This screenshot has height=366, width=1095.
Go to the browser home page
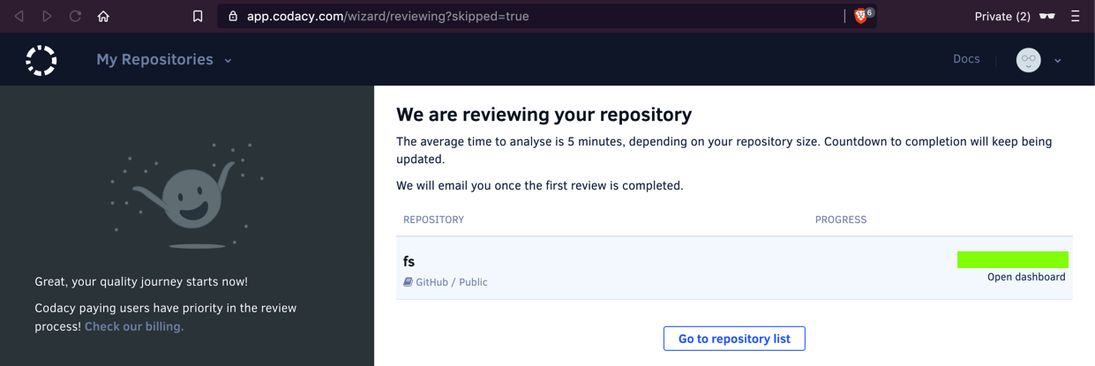click(x=103, y=16)
